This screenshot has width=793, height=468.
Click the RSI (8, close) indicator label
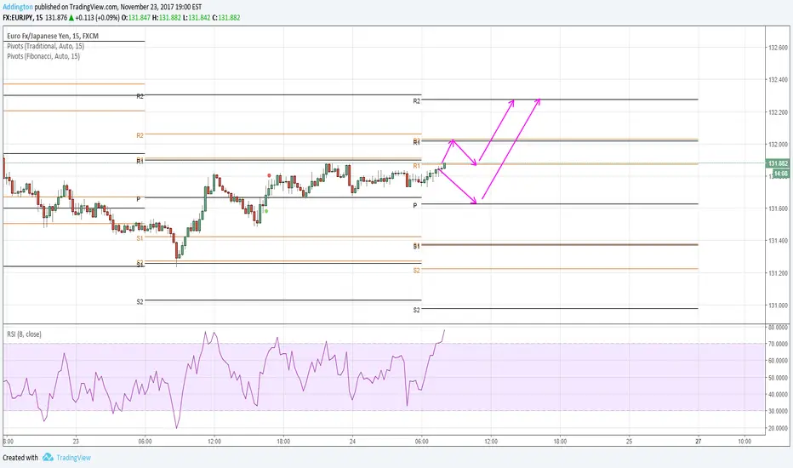tap(25, 334)
